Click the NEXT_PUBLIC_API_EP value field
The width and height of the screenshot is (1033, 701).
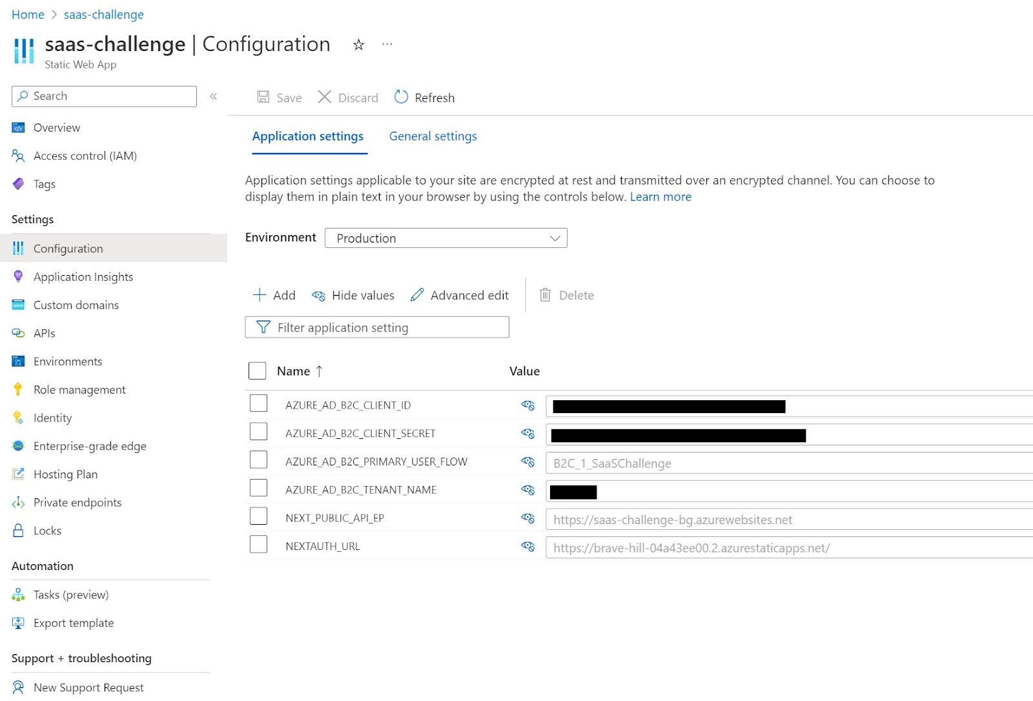[789, 520]
